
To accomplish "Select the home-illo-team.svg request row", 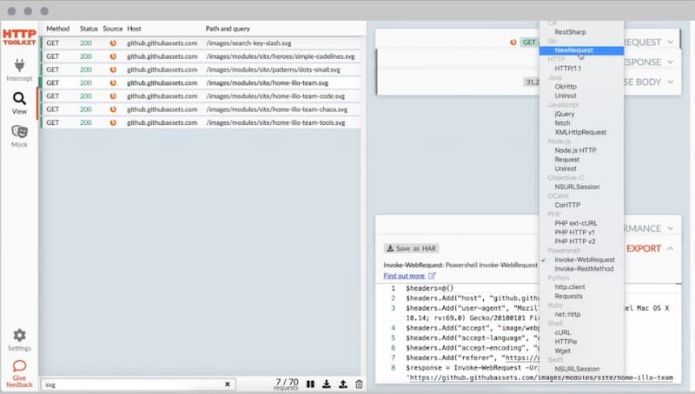I will click(202, 82).
